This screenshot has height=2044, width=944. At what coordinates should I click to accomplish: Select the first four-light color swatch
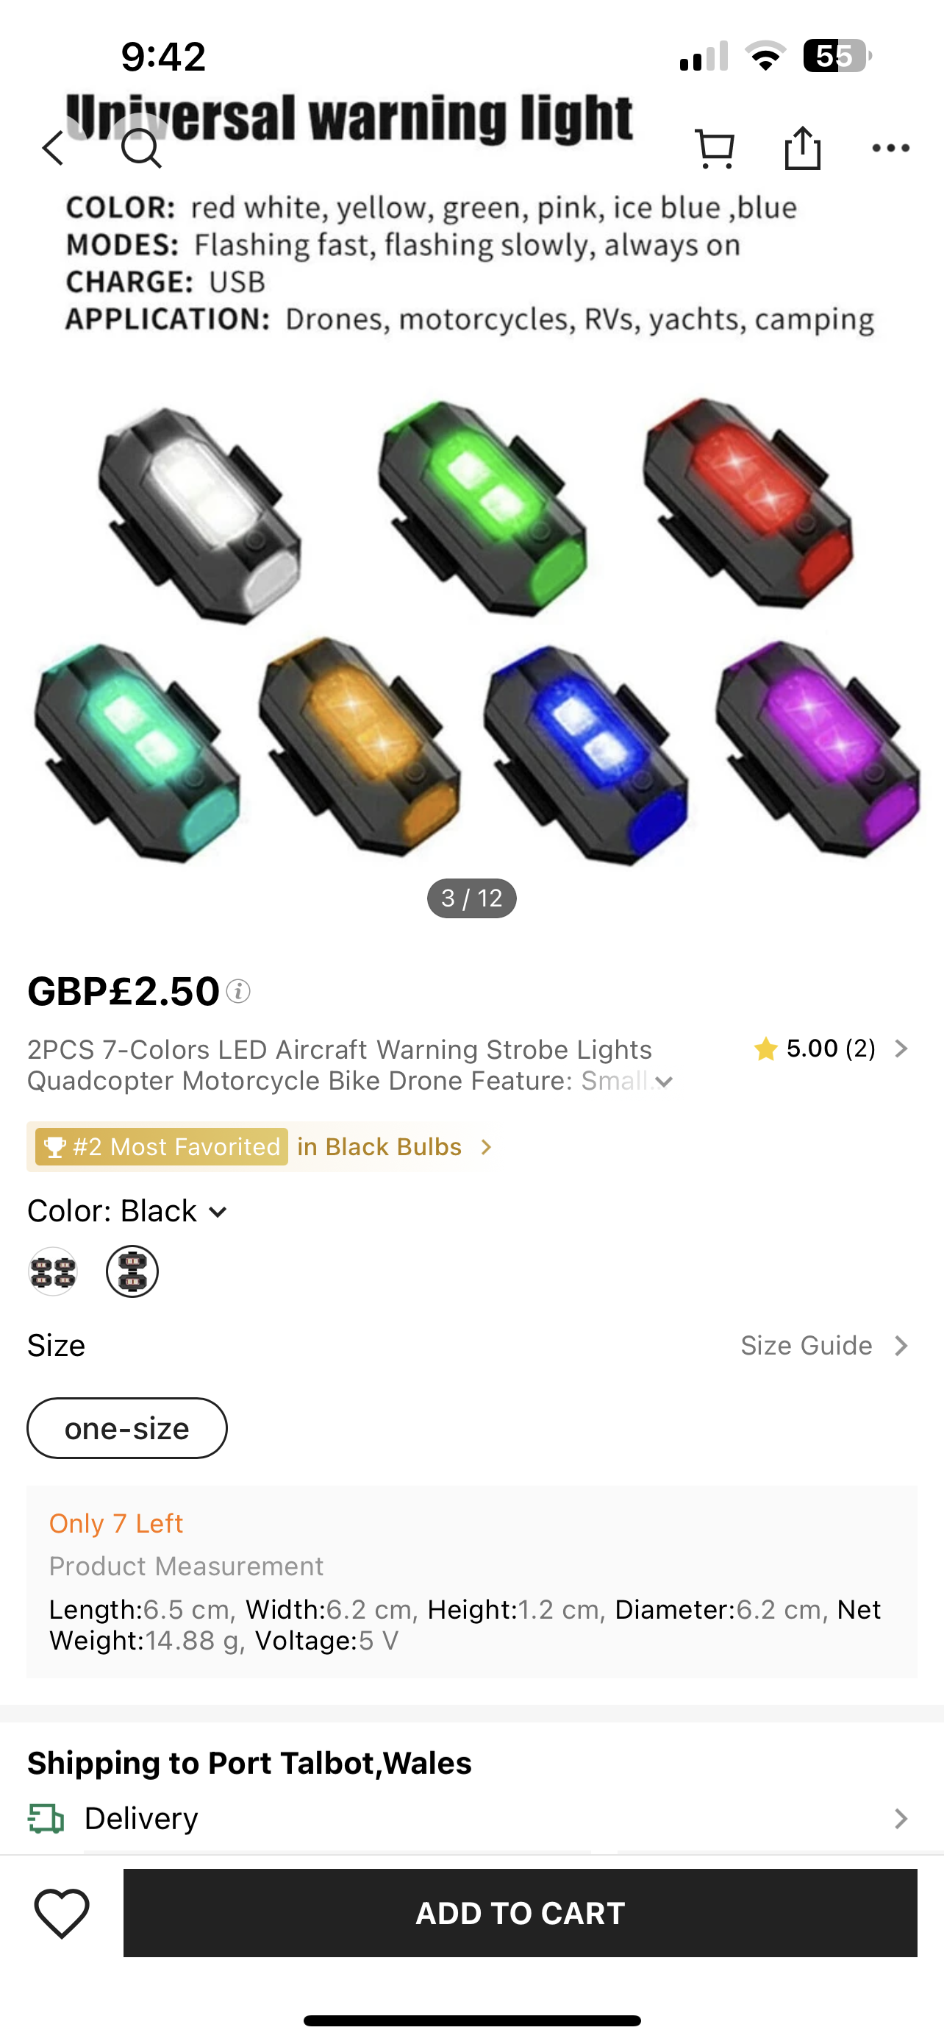pos(53,1271)
